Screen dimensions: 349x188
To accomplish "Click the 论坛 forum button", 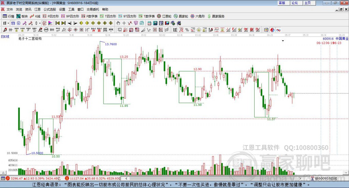I will point(296,3).
